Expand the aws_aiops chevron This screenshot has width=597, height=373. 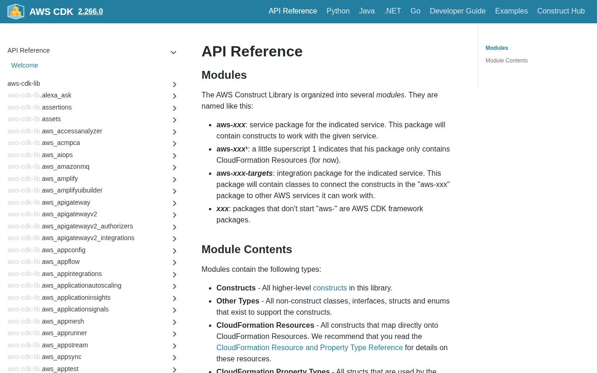click(x=174, y=156)
